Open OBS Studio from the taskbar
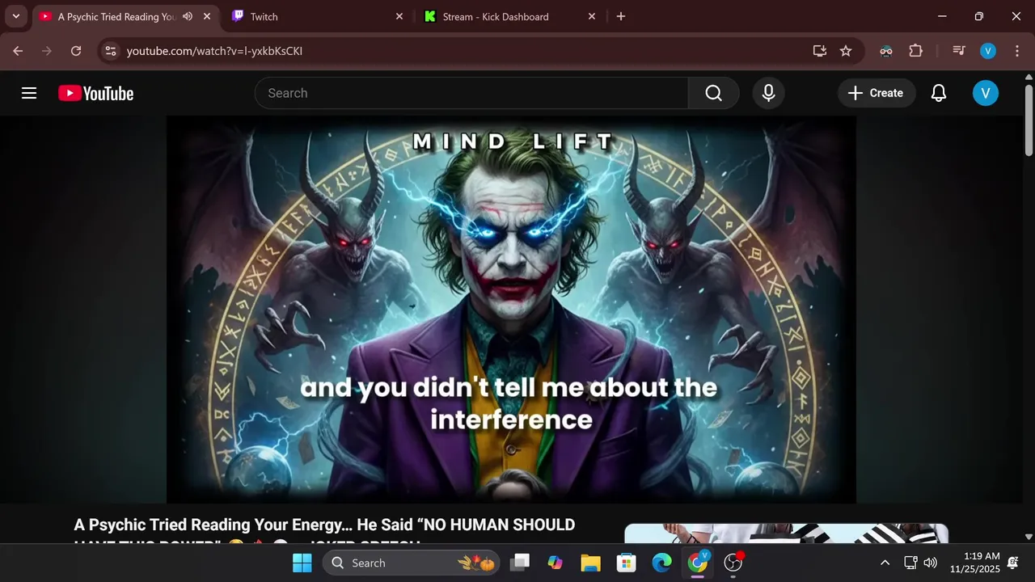Image resolution: width=1035 pixels, height=582 pixels. pos(733,563)
